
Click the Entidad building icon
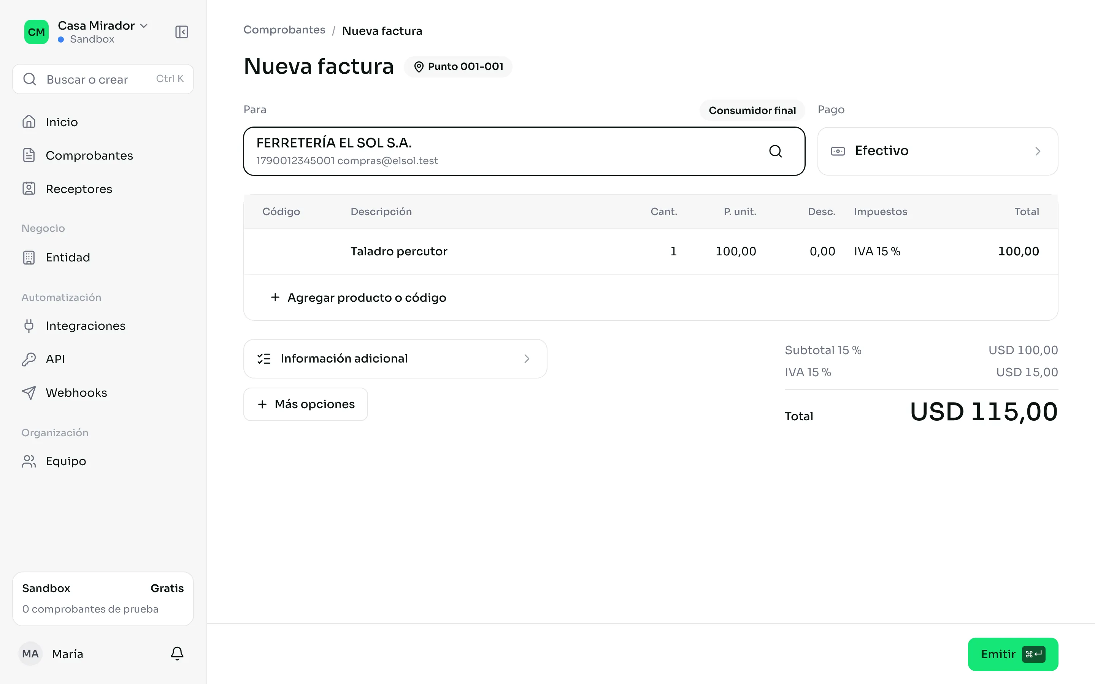point(29,257)
